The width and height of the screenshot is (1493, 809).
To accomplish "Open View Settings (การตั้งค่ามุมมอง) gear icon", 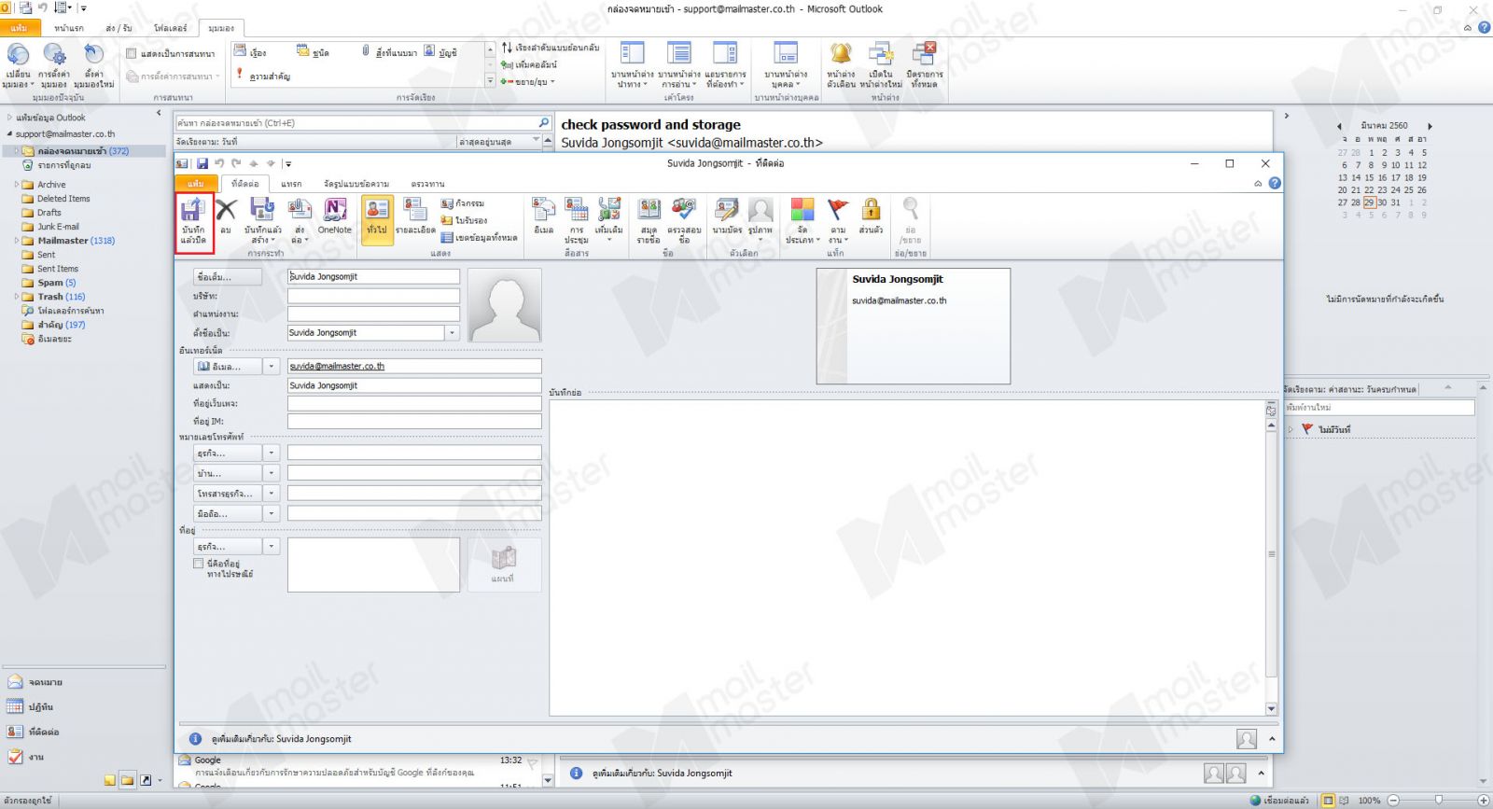I will pyautogui.click(x=54, y=65).
